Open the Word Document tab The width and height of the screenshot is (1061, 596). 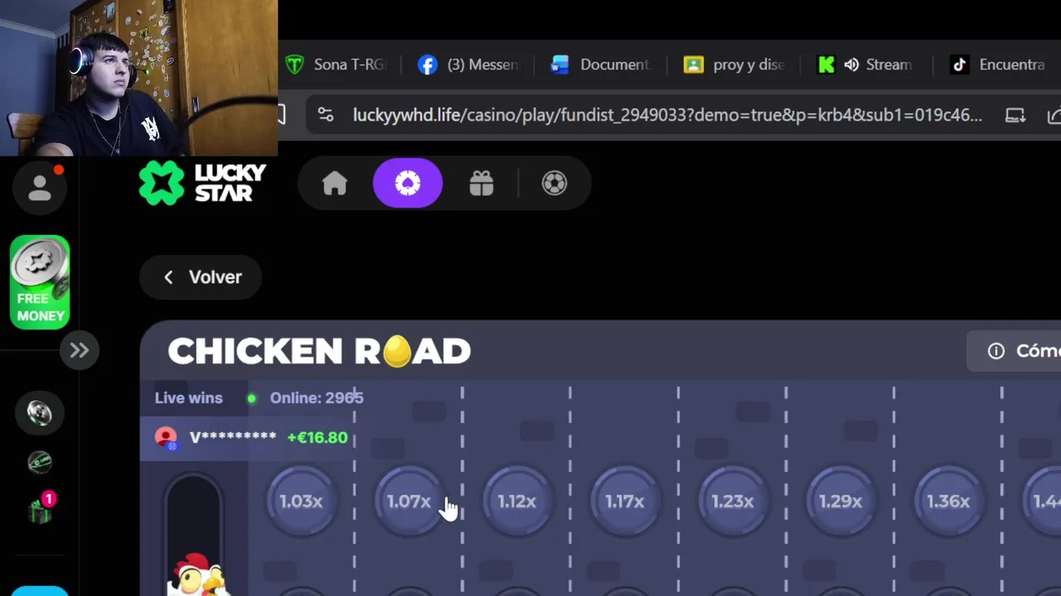601,65
